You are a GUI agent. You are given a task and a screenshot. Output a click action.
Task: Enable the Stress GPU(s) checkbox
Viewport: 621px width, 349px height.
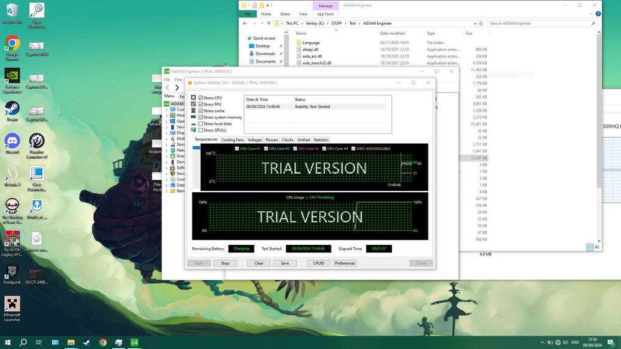point(201,130)
